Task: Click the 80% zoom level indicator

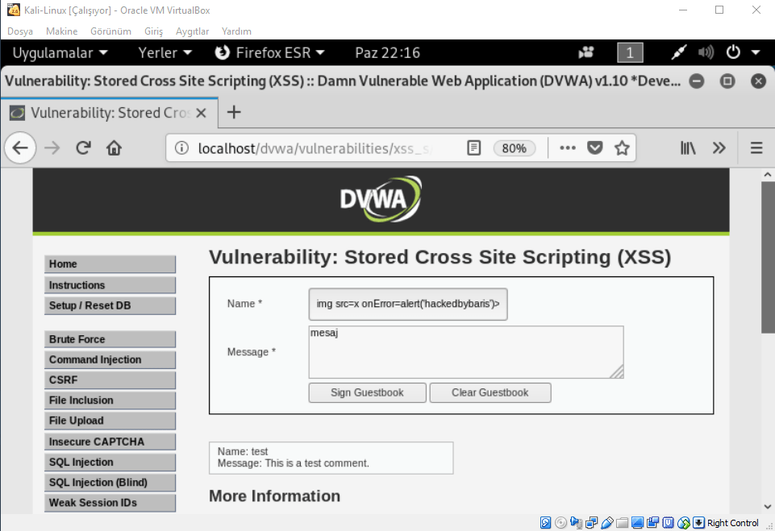Action: (514, 148)
